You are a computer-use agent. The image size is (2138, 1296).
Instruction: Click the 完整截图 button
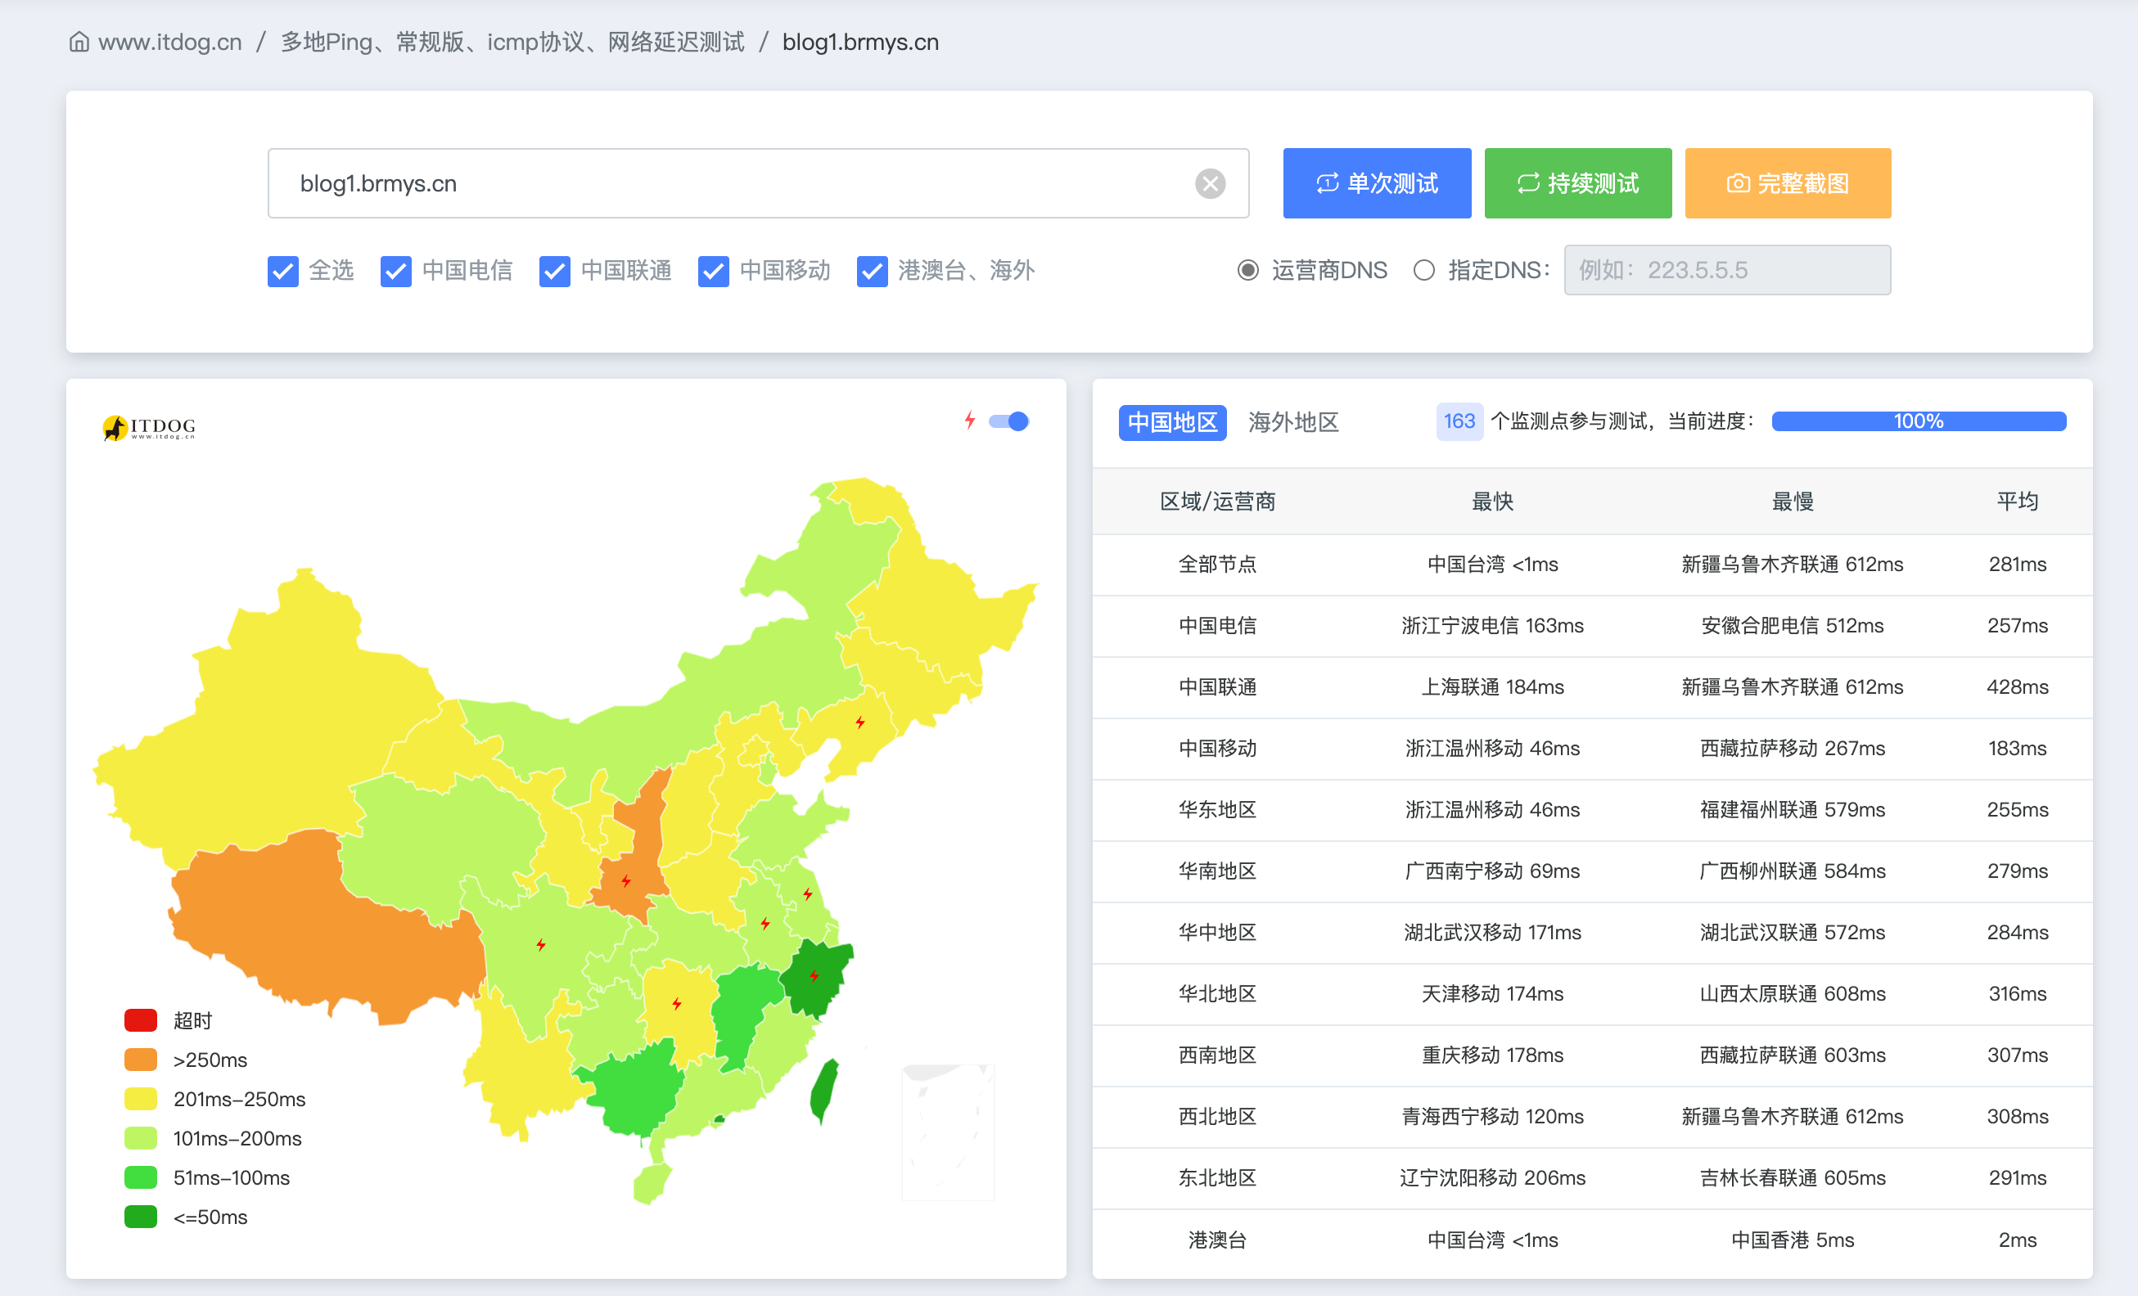1788,183
